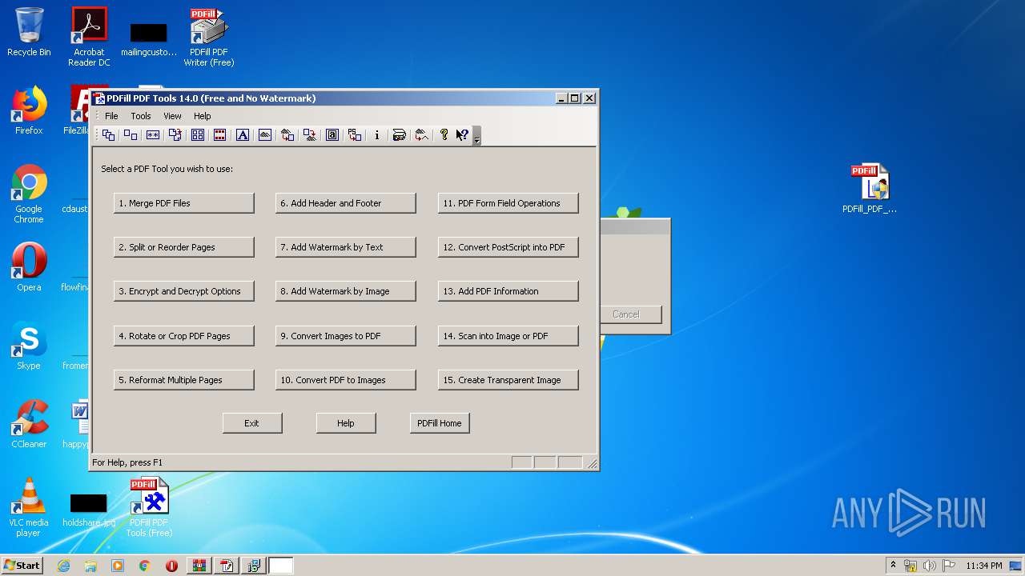The height and width of the screenshot is (576, 1025).
Task: Expand the toolbar options dropdown arrow
Action: point(476,136)
